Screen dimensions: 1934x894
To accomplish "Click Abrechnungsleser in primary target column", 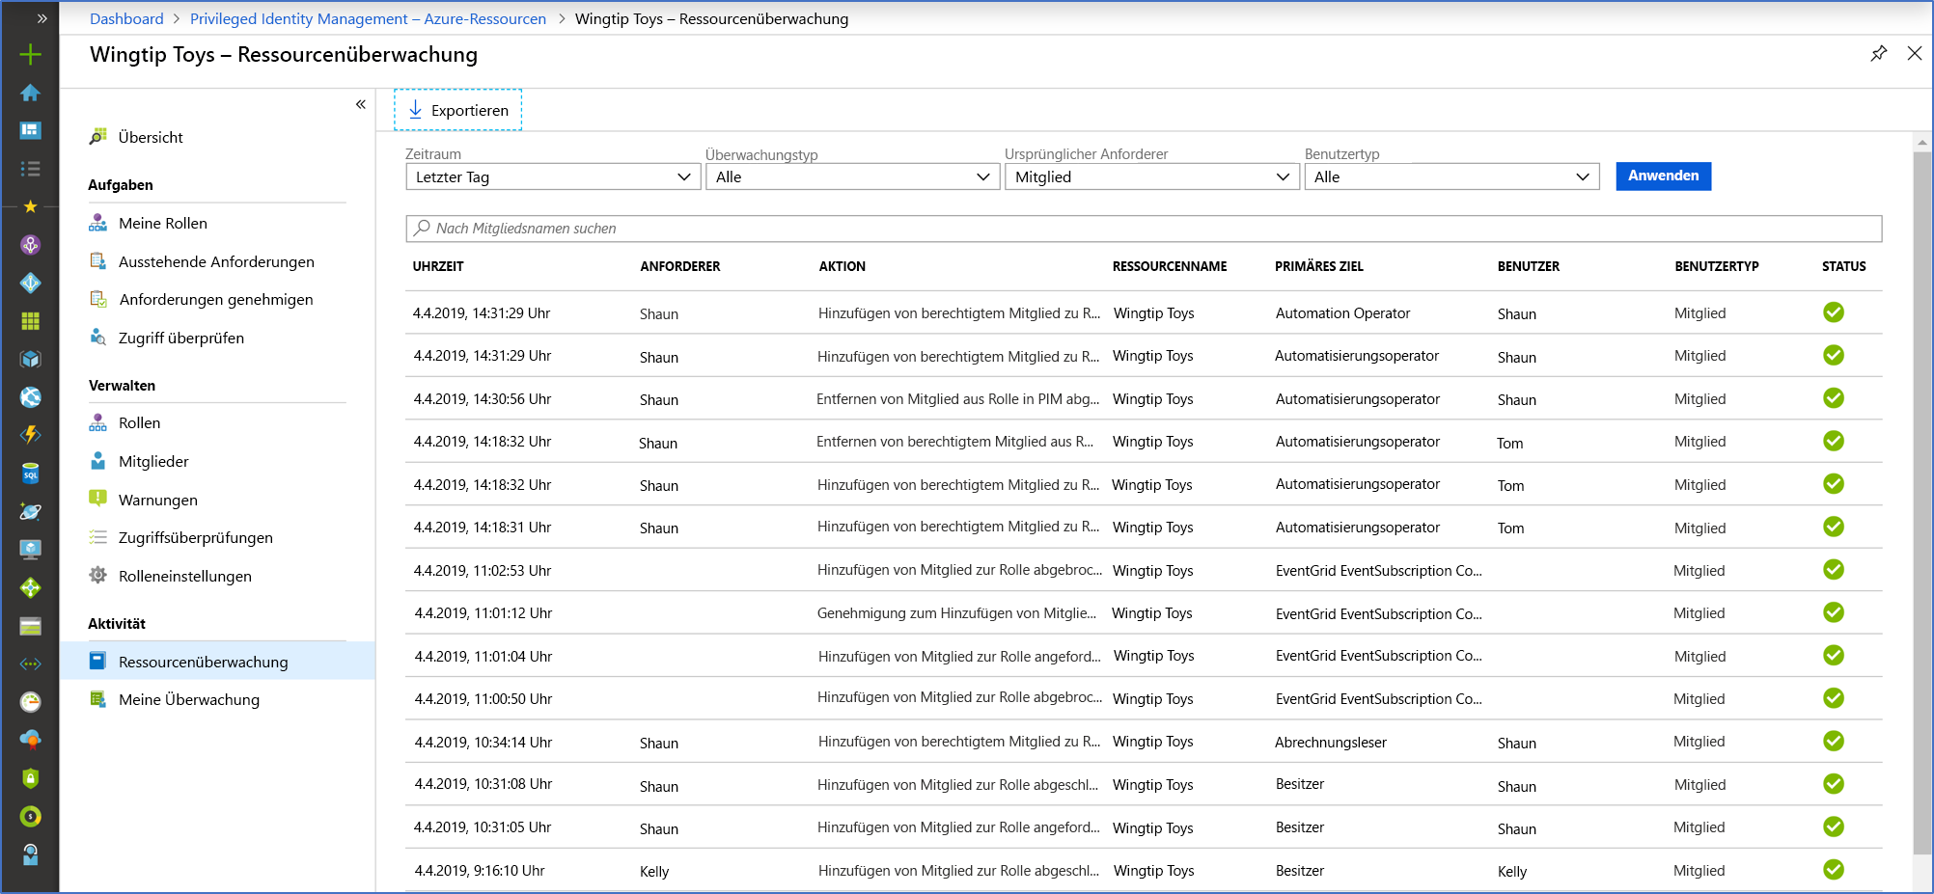I will pos(1330,743).
